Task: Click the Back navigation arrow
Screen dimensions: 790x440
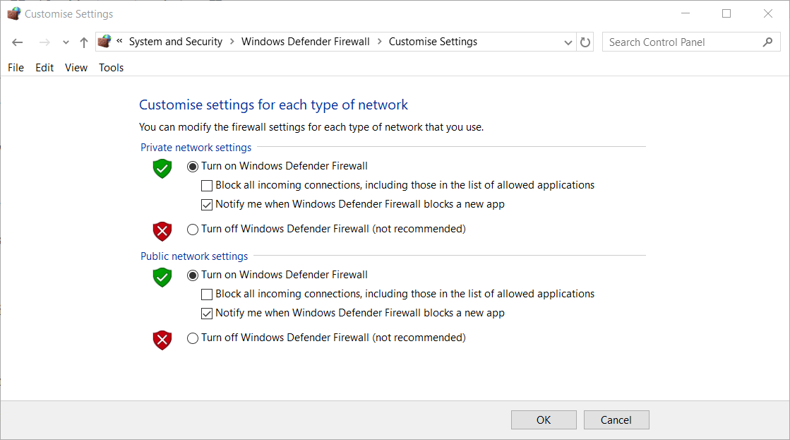Action: pos(18,42)
